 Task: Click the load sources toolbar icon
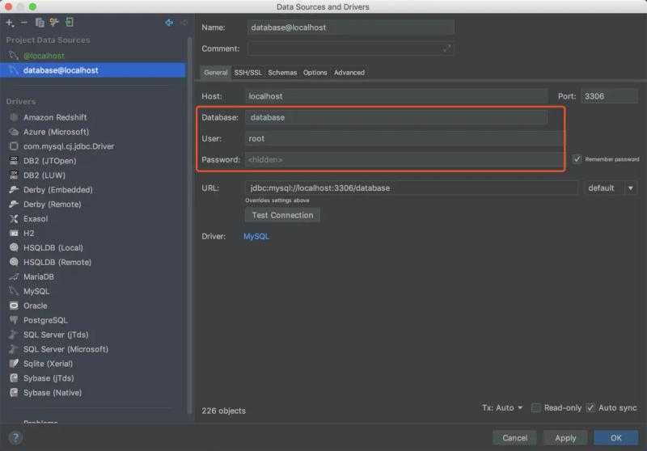point(70,23)
